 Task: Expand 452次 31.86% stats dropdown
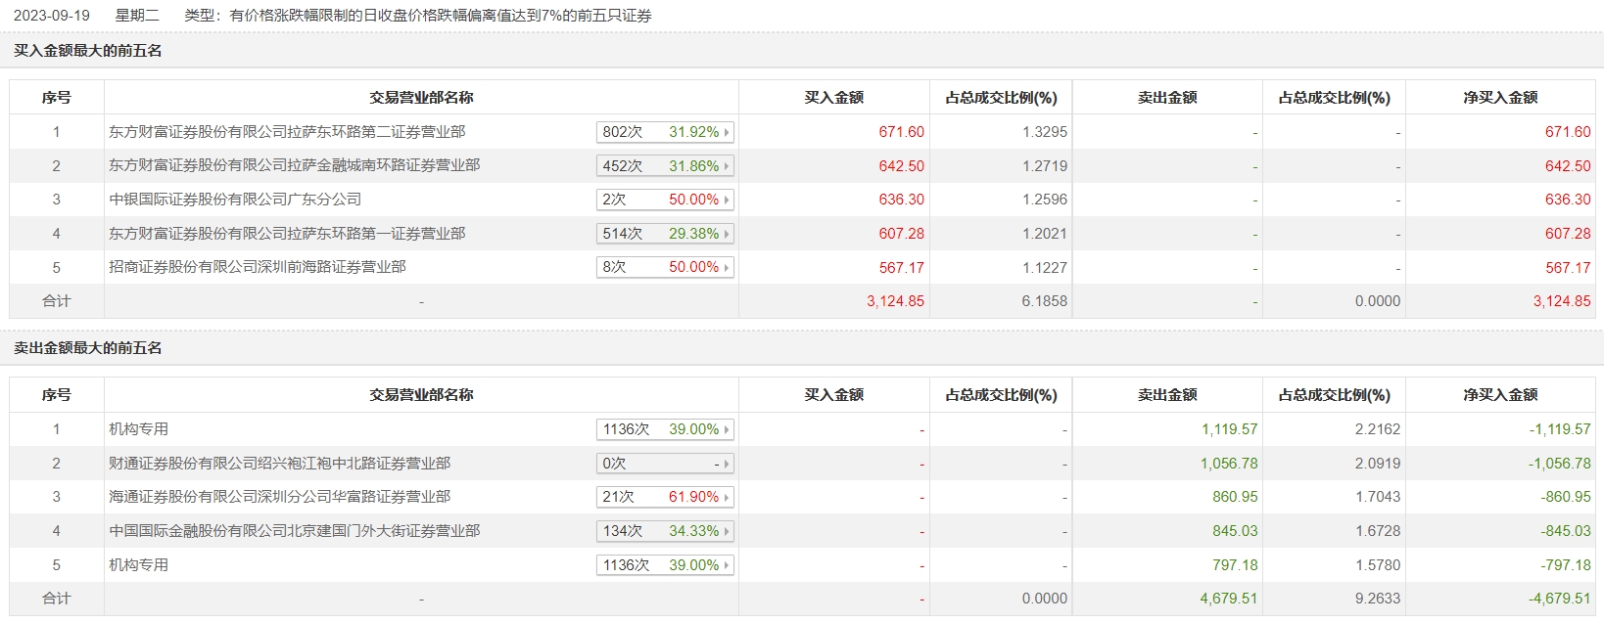point(665,166)
